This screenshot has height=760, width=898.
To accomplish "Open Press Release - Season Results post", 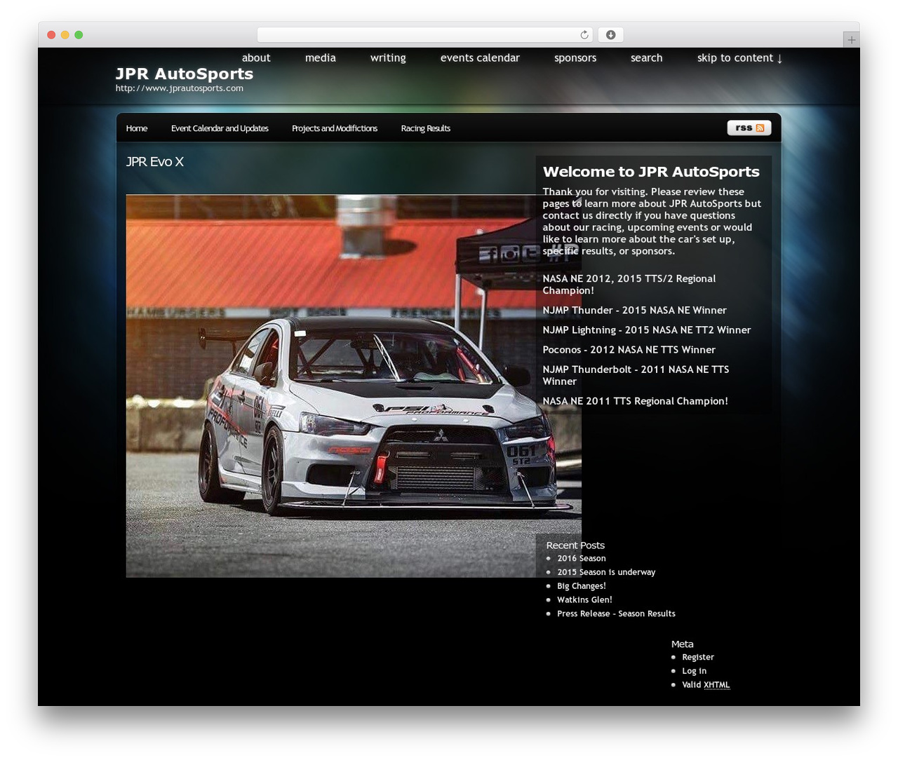I will pos(616,613).
